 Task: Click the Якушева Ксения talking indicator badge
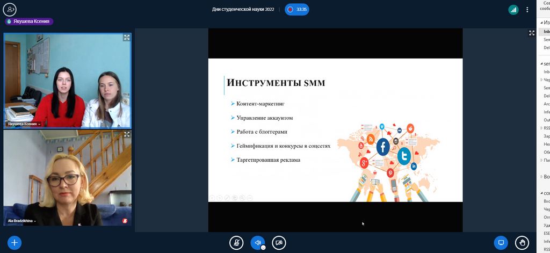click(29, 21)
